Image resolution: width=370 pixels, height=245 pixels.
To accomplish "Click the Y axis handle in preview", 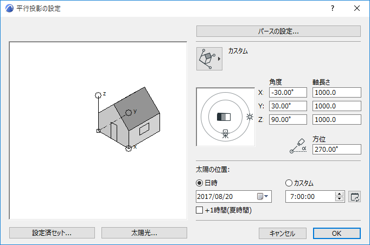I will [x=129, y=112].
